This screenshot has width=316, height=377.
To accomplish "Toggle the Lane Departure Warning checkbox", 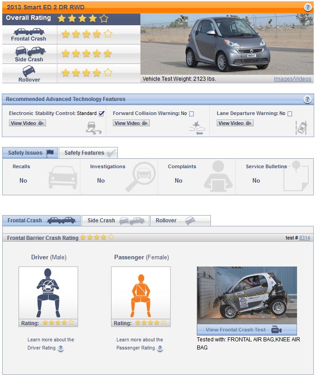I will [290, 114].
